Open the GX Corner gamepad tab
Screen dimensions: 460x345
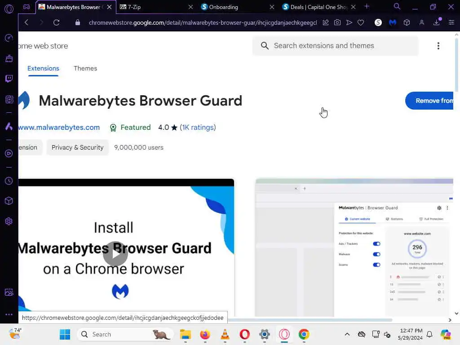(27, 7)
